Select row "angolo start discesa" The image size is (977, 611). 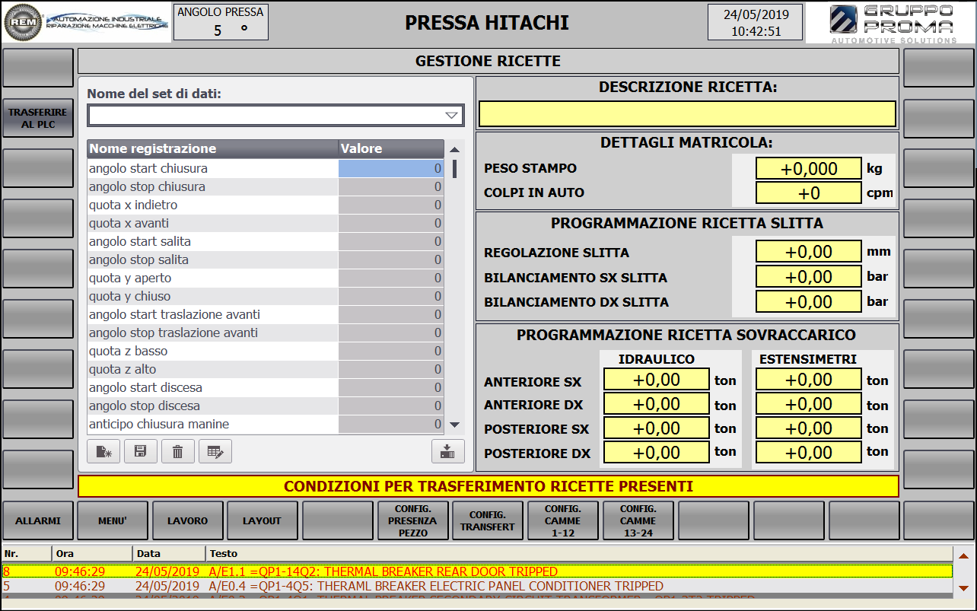[x=266, y=387]
